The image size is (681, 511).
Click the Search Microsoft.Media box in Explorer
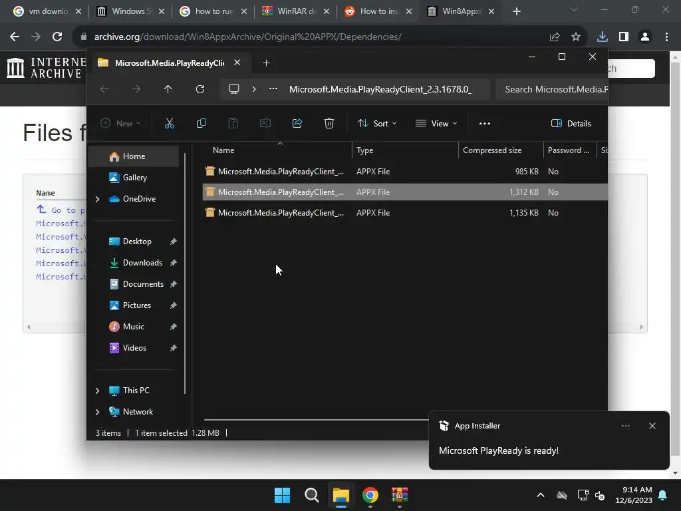(x=552, y=89)
